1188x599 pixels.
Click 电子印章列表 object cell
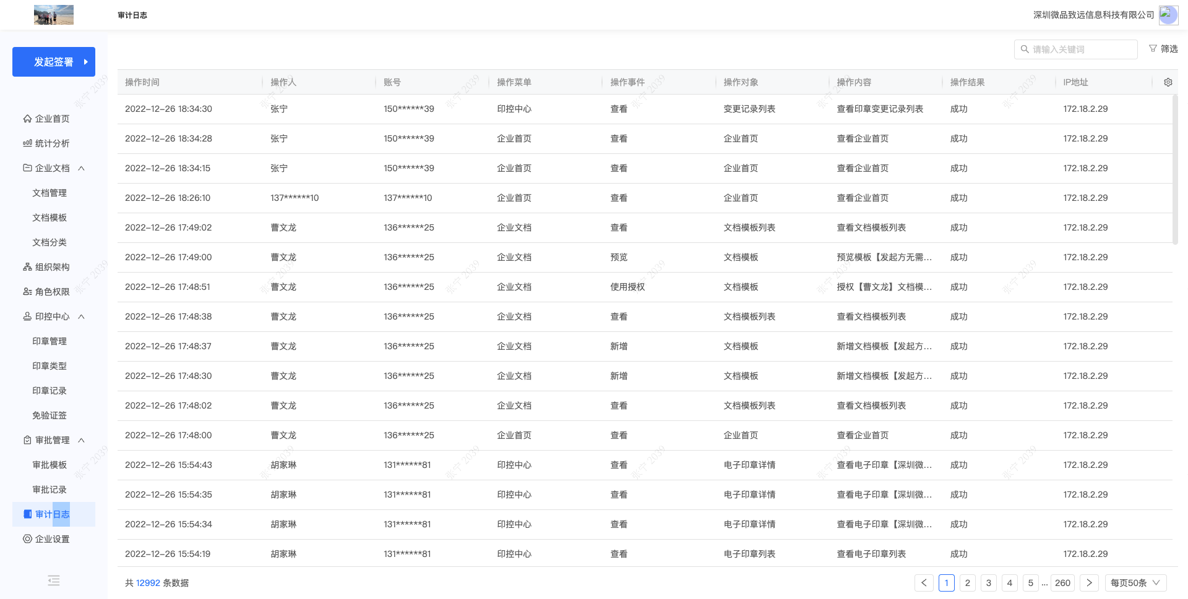tap(749, 554)
